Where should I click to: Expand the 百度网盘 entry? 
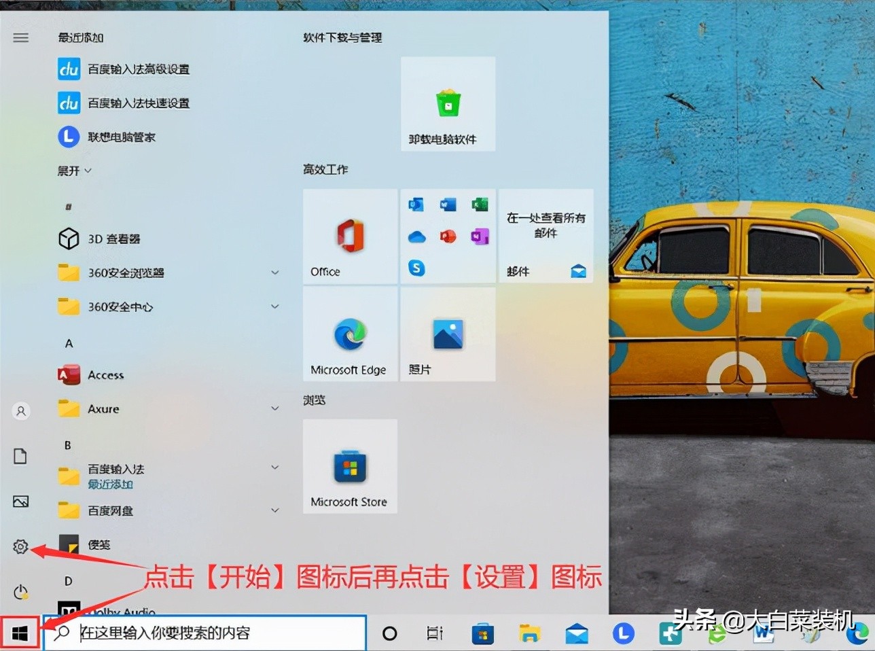point(275,510)
